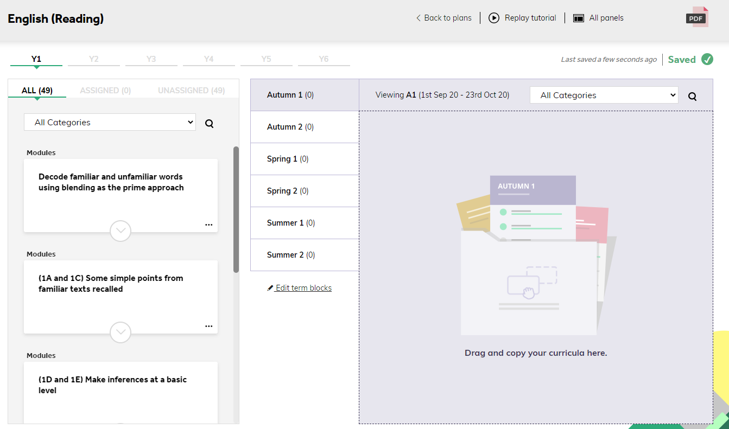Open All Categories dropdown in Viewing A1 header
729x429 pixels.
point(604,95)
